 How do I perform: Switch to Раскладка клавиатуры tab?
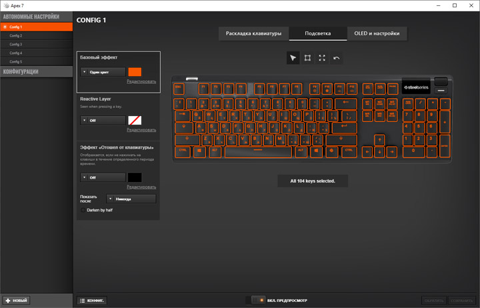pos(253,33)
